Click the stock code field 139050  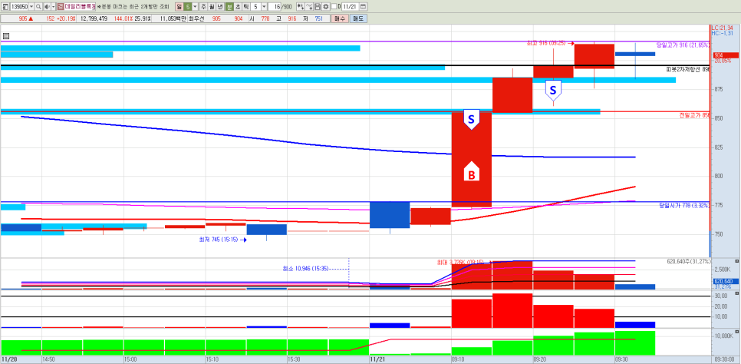click(x=19, y=7)
